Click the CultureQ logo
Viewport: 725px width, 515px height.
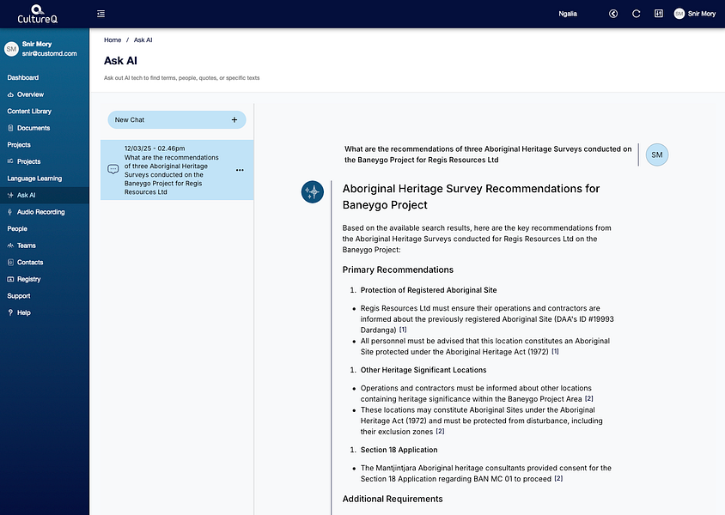[38, 14]
